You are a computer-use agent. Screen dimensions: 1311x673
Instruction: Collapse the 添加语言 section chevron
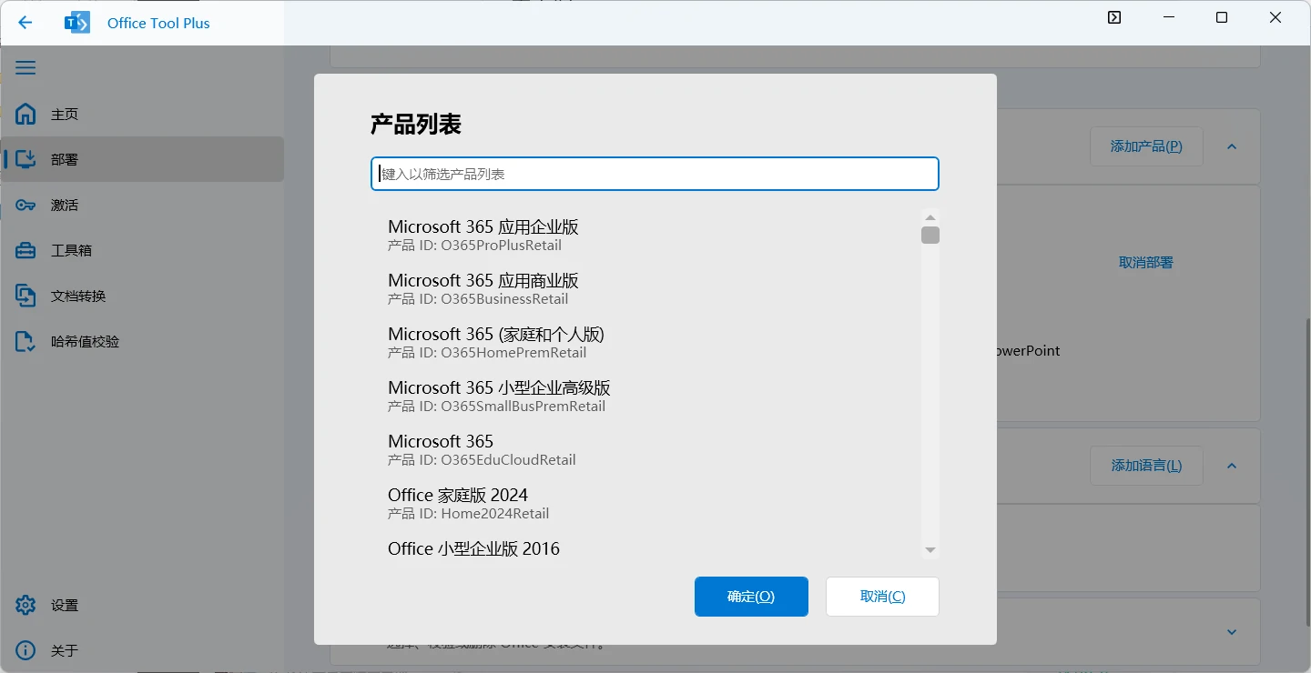pyautogui.click(x=1231, y=465)
